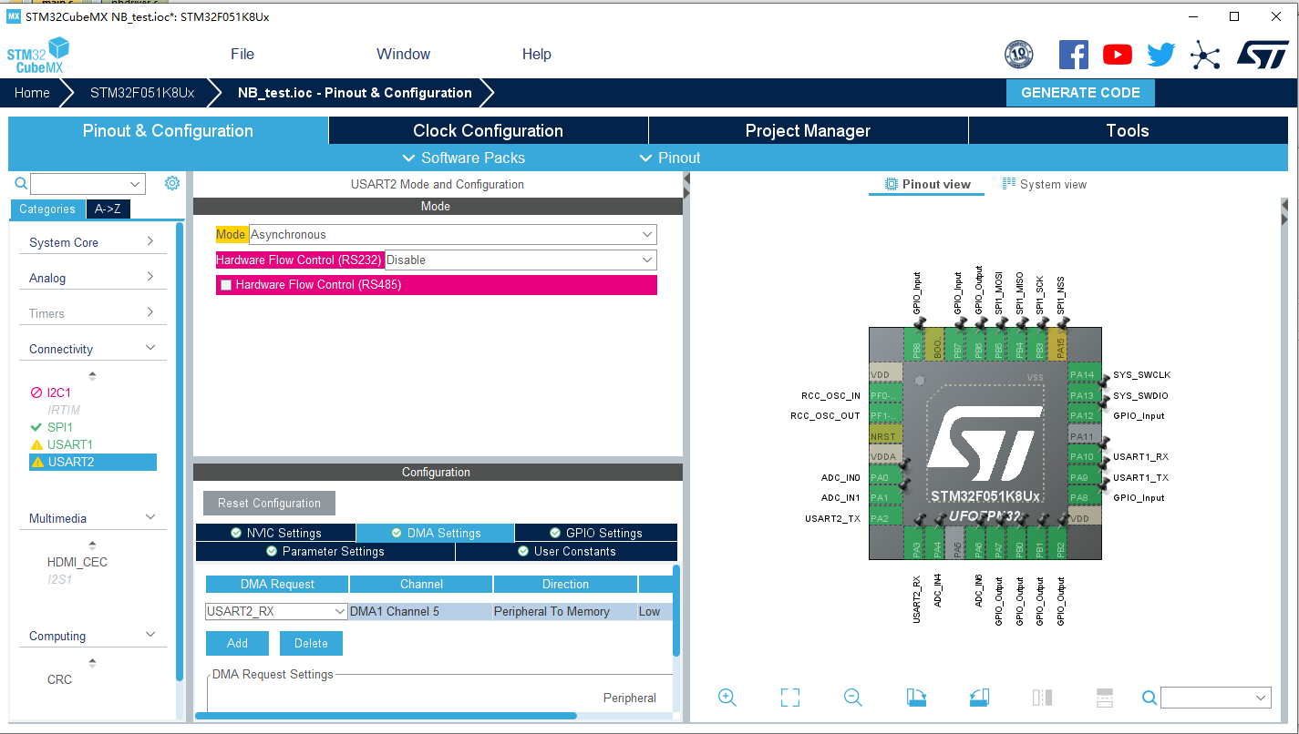Expand the Analog category

pyautogui.click(x=93, y=278)
